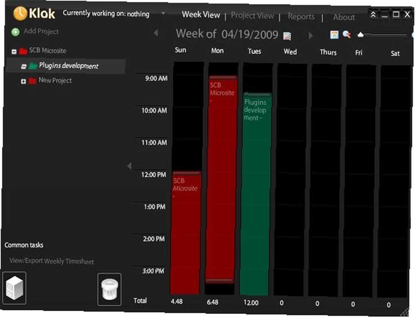Click the double-chevron compact mode icon

(373, 15)
